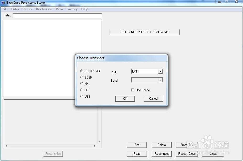Click the Close button at bottom right

pos(213,154)
